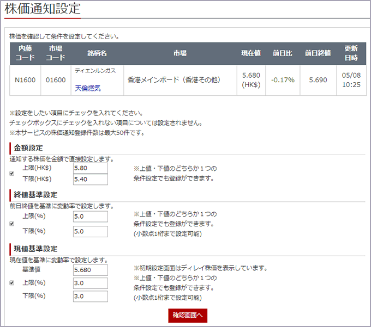This screenshot has width=371, height=327.
Task: Click the 5.690 前日終値 value
Action: 318,80
